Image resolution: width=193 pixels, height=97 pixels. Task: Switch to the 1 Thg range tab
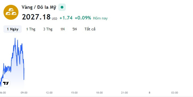(x=31, y=29)
